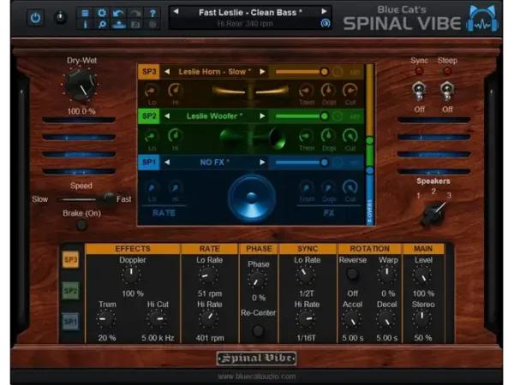
Task: Select the SP2 speaker header label
Action: coord(149,116)
